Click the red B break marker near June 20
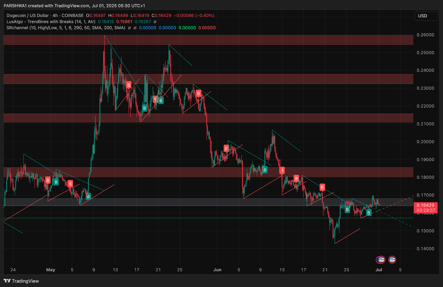This screenshot has height=287, width=443. coord(322,187)
